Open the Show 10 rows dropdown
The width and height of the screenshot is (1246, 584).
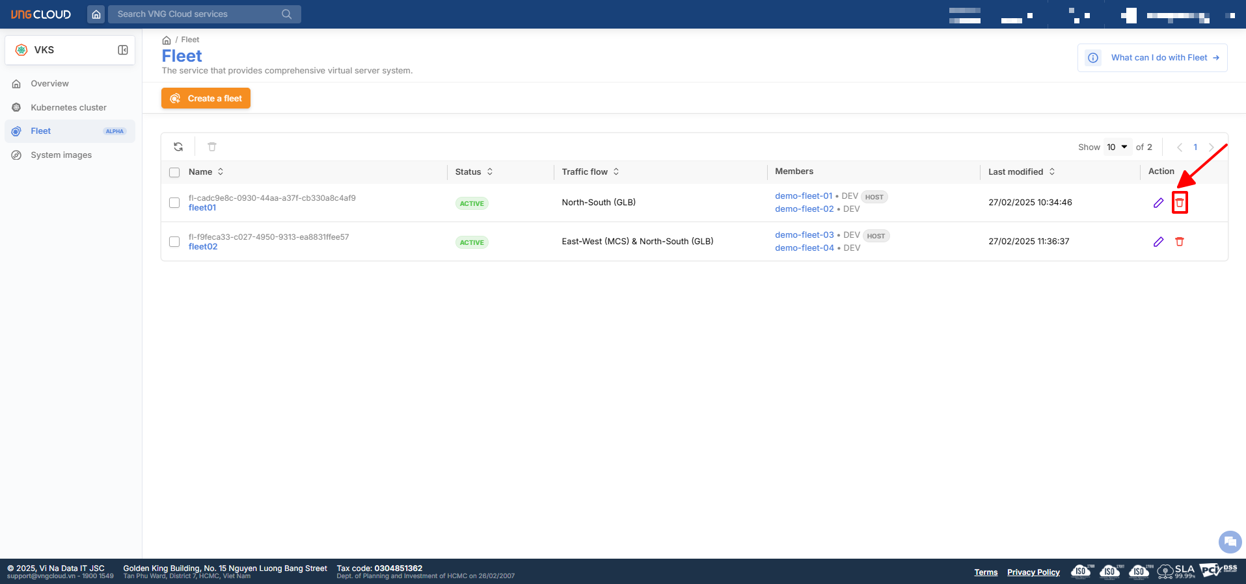click(x=1117, y=147)
